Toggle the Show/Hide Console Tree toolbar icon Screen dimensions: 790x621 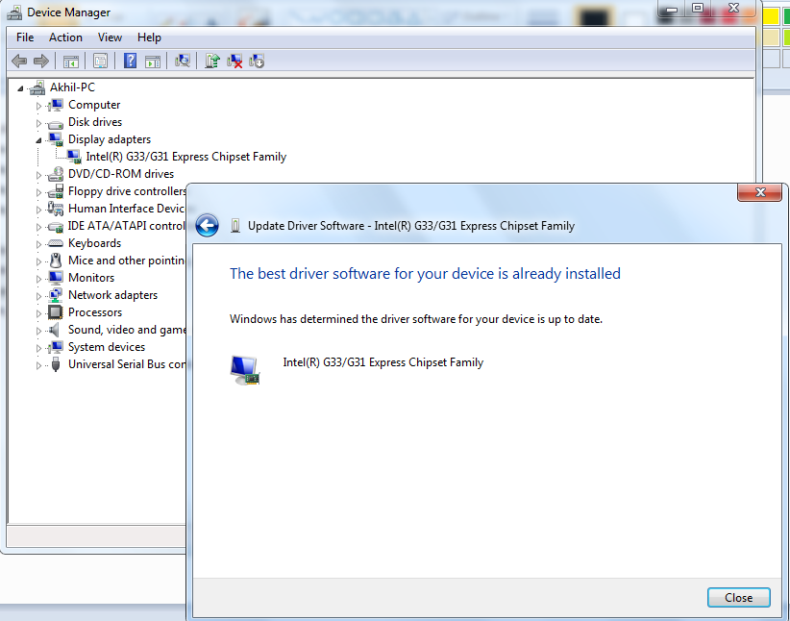(x=70, y=62)
